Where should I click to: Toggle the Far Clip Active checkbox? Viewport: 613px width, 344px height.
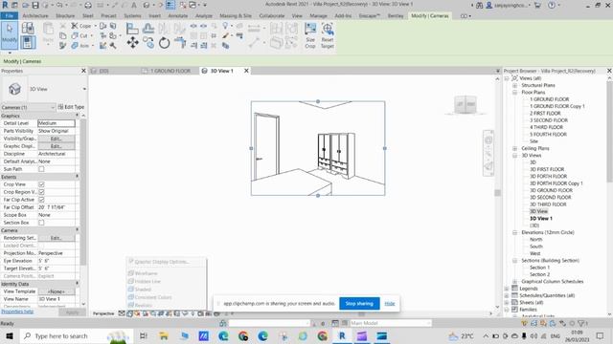[x=41, y=200]
